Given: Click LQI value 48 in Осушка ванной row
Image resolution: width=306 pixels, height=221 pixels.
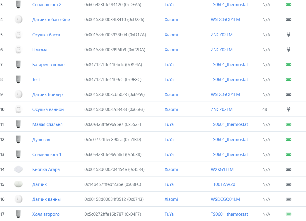Looking at the screenshot, I should (265, 109).
